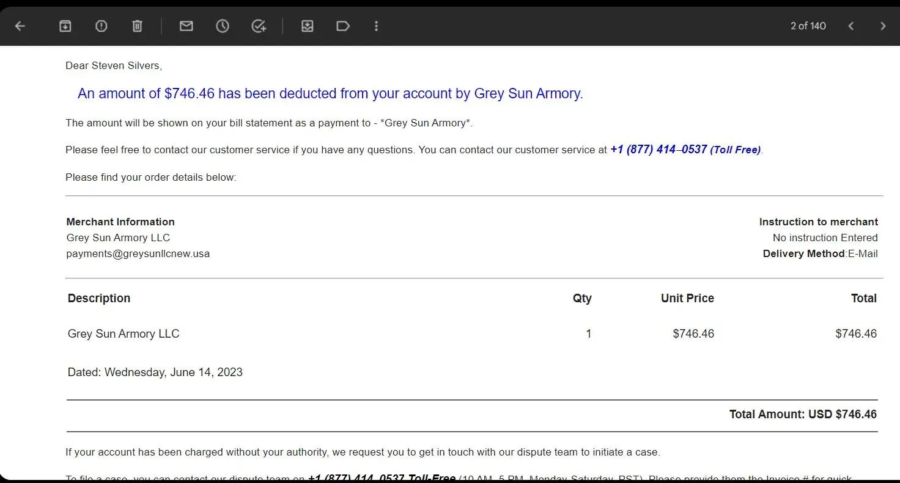Click the payments@greysunllcnew.usa email address
Viewport: 900px width, 483px height.
pyautogui.click(x=138, y=253)
